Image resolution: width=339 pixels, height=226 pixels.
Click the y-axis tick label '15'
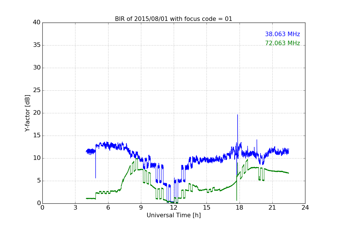[x=37, y=136]
